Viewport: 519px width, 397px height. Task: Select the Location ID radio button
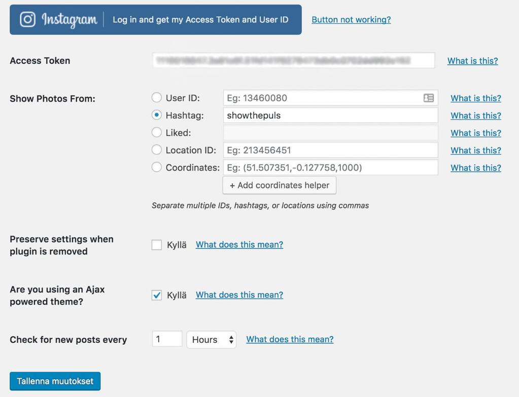coord(157,150)
